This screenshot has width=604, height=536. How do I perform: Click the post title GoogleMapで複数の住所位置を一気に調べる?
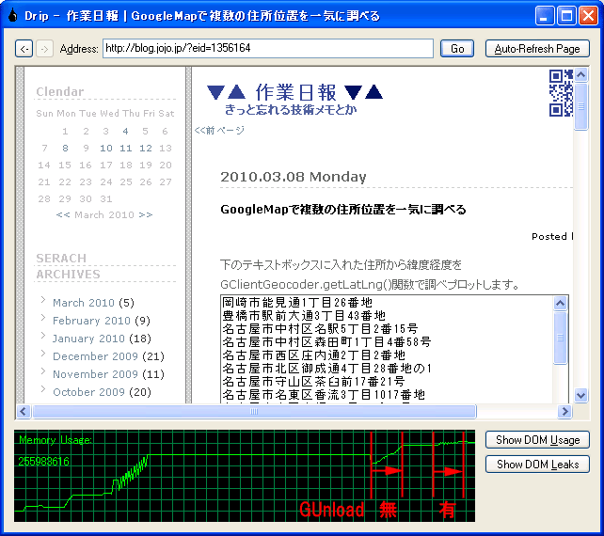pos(343,210)
